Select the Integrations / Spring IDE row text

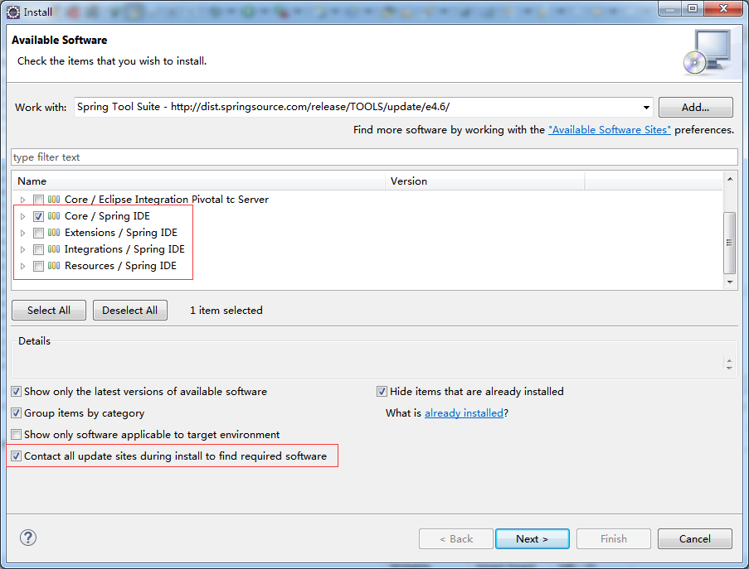(124, 249)
